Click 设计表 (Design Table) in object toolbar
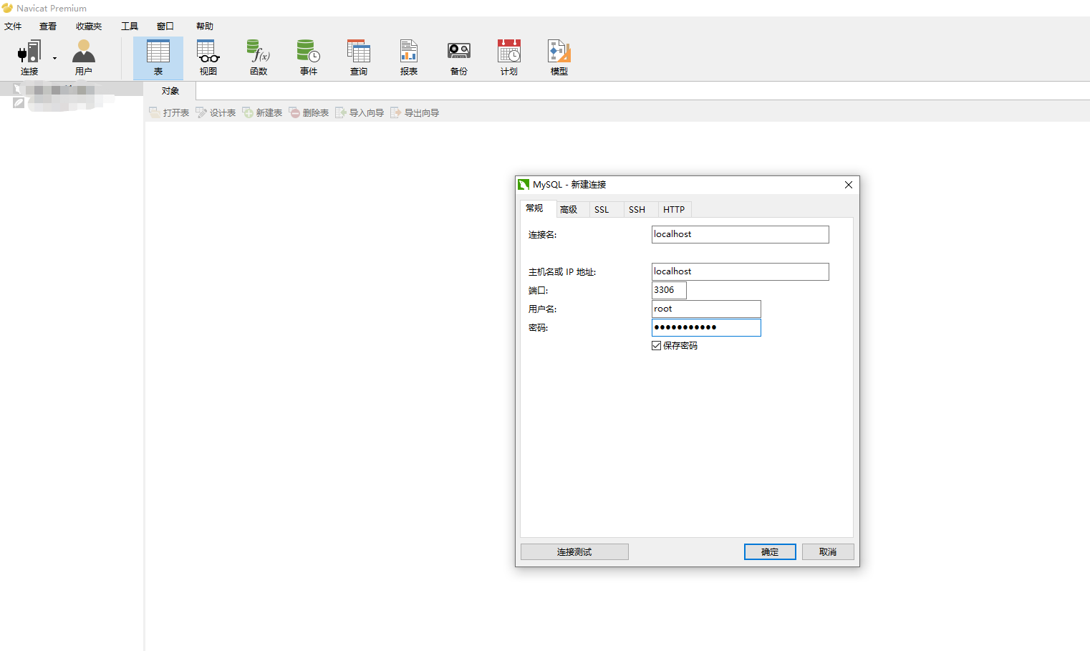The image size is (1090, 651). (216, 112)
